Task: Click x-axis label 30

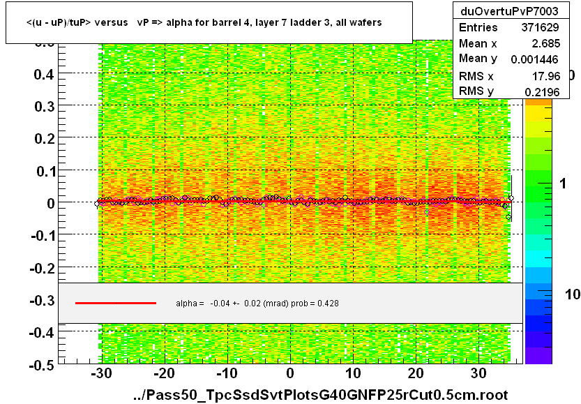Action: [x=478, y=373]
